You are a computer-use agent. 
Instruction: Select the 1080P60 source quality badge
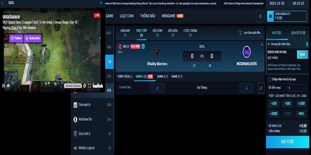(73, 86)
